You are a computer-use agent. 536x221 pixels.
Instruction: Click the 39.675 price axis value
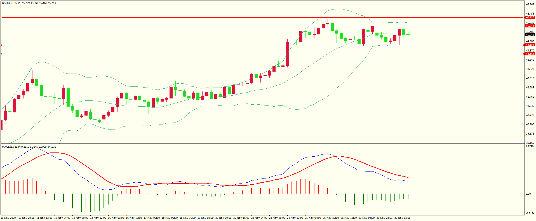point(530,134)
